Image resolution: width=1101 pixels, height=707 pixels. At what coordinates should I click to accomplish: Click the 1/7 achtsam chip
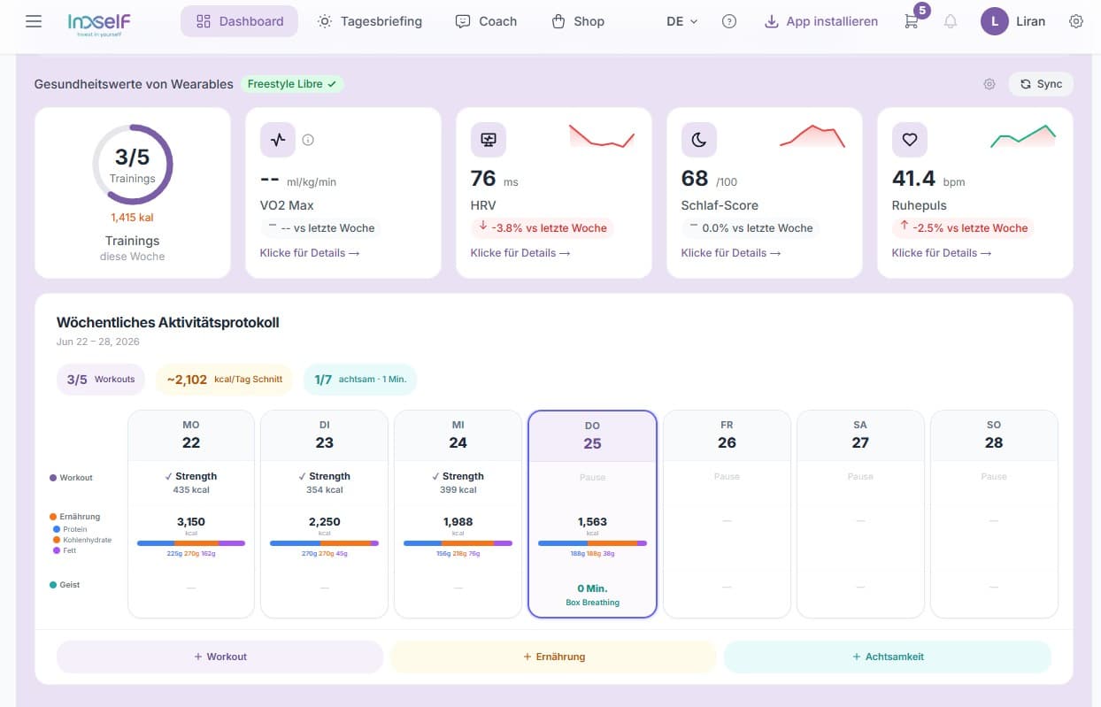click(359, 380)
